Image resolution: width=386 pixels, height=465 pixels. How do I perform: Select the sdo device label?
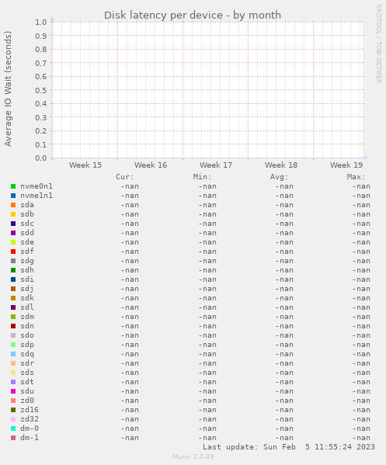(x=27, y=335)
